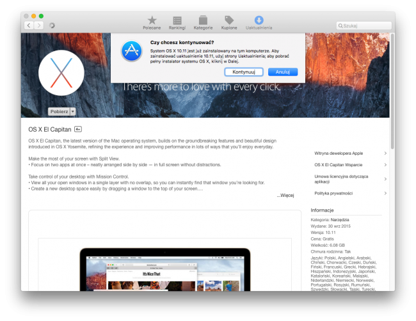This screenshot has height=321, width=416.
Task: Go back with the left arrow button
Action: pos(29,26)
